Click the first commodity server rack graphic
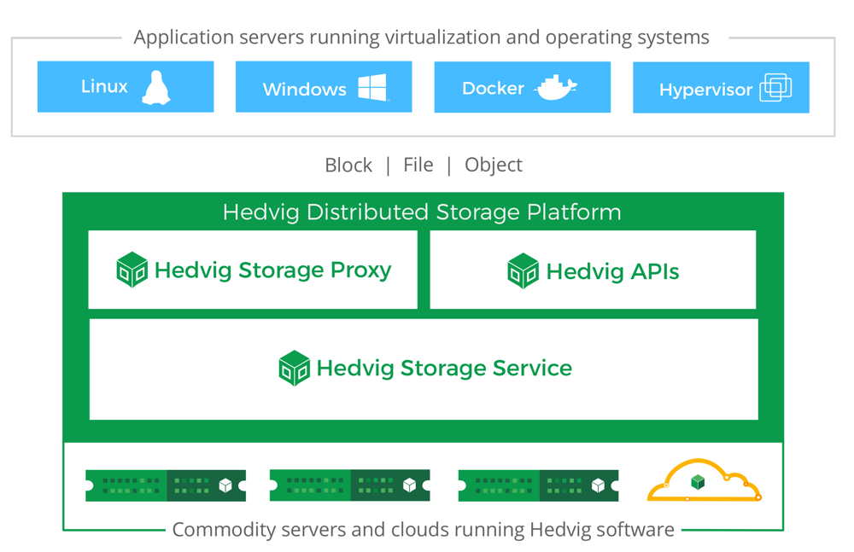The width and height of the screenshot is (854, 552). coord(166,485)
